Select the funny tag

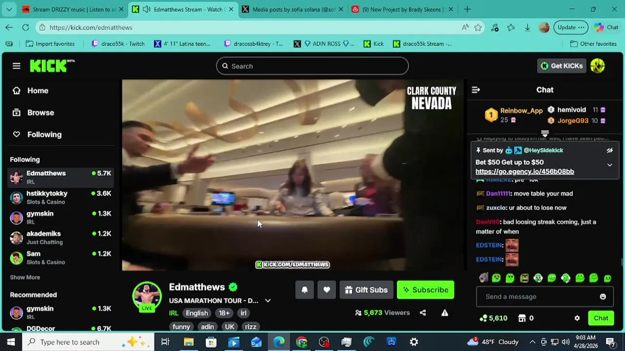point(181,327)
